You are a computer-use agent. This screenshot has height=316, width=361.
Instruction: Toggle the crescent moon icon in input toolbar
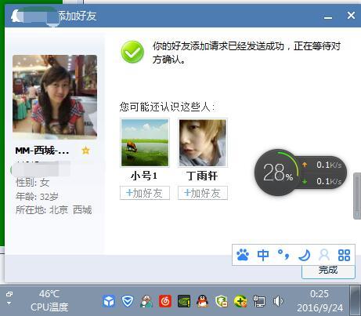305,255
